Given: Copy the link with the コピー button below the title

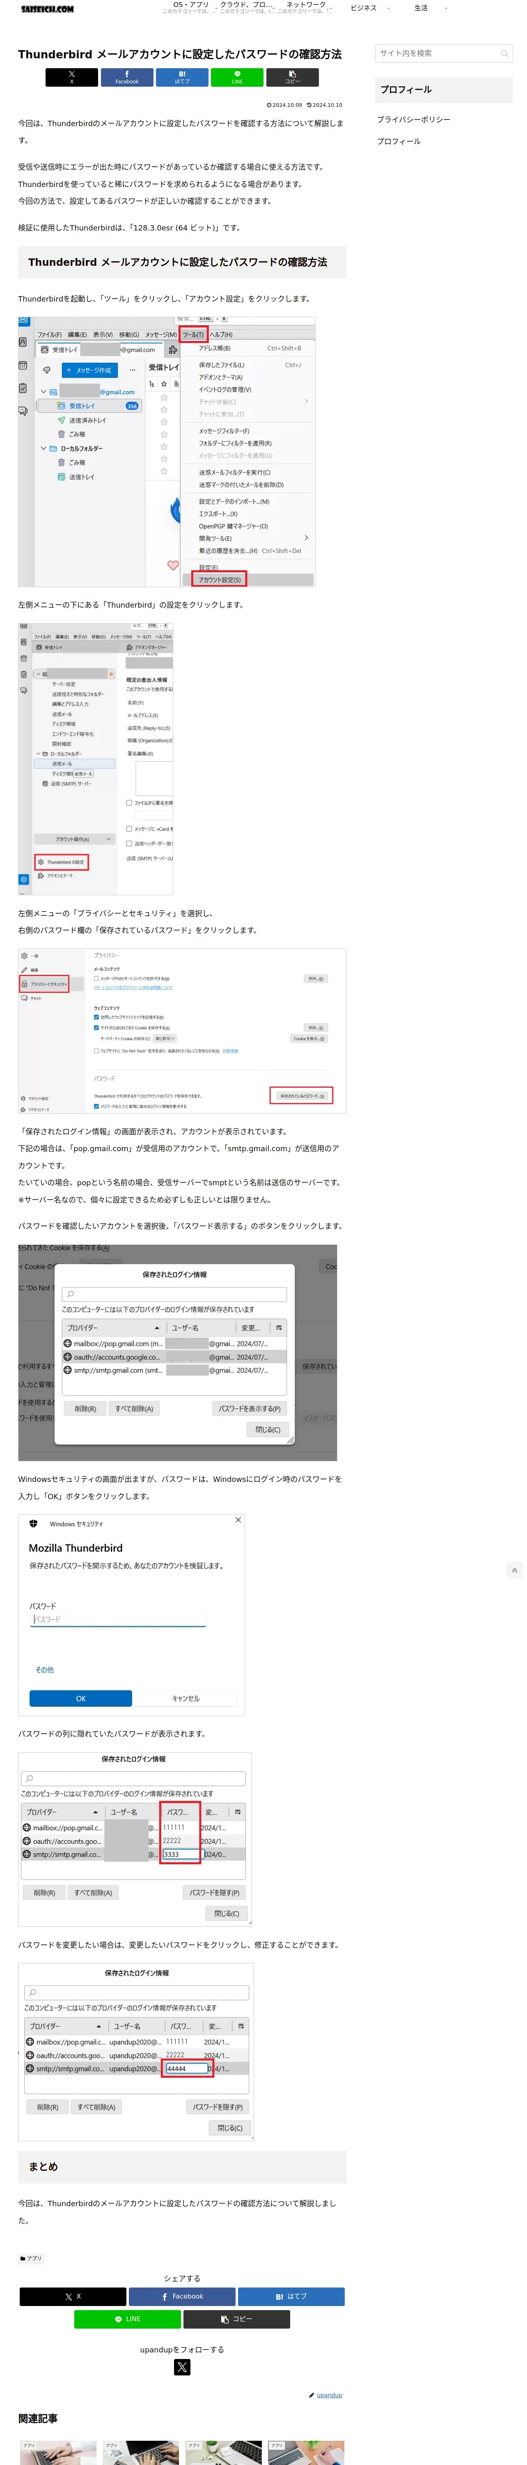Looking at the screenshot, I should pos(293,78).
